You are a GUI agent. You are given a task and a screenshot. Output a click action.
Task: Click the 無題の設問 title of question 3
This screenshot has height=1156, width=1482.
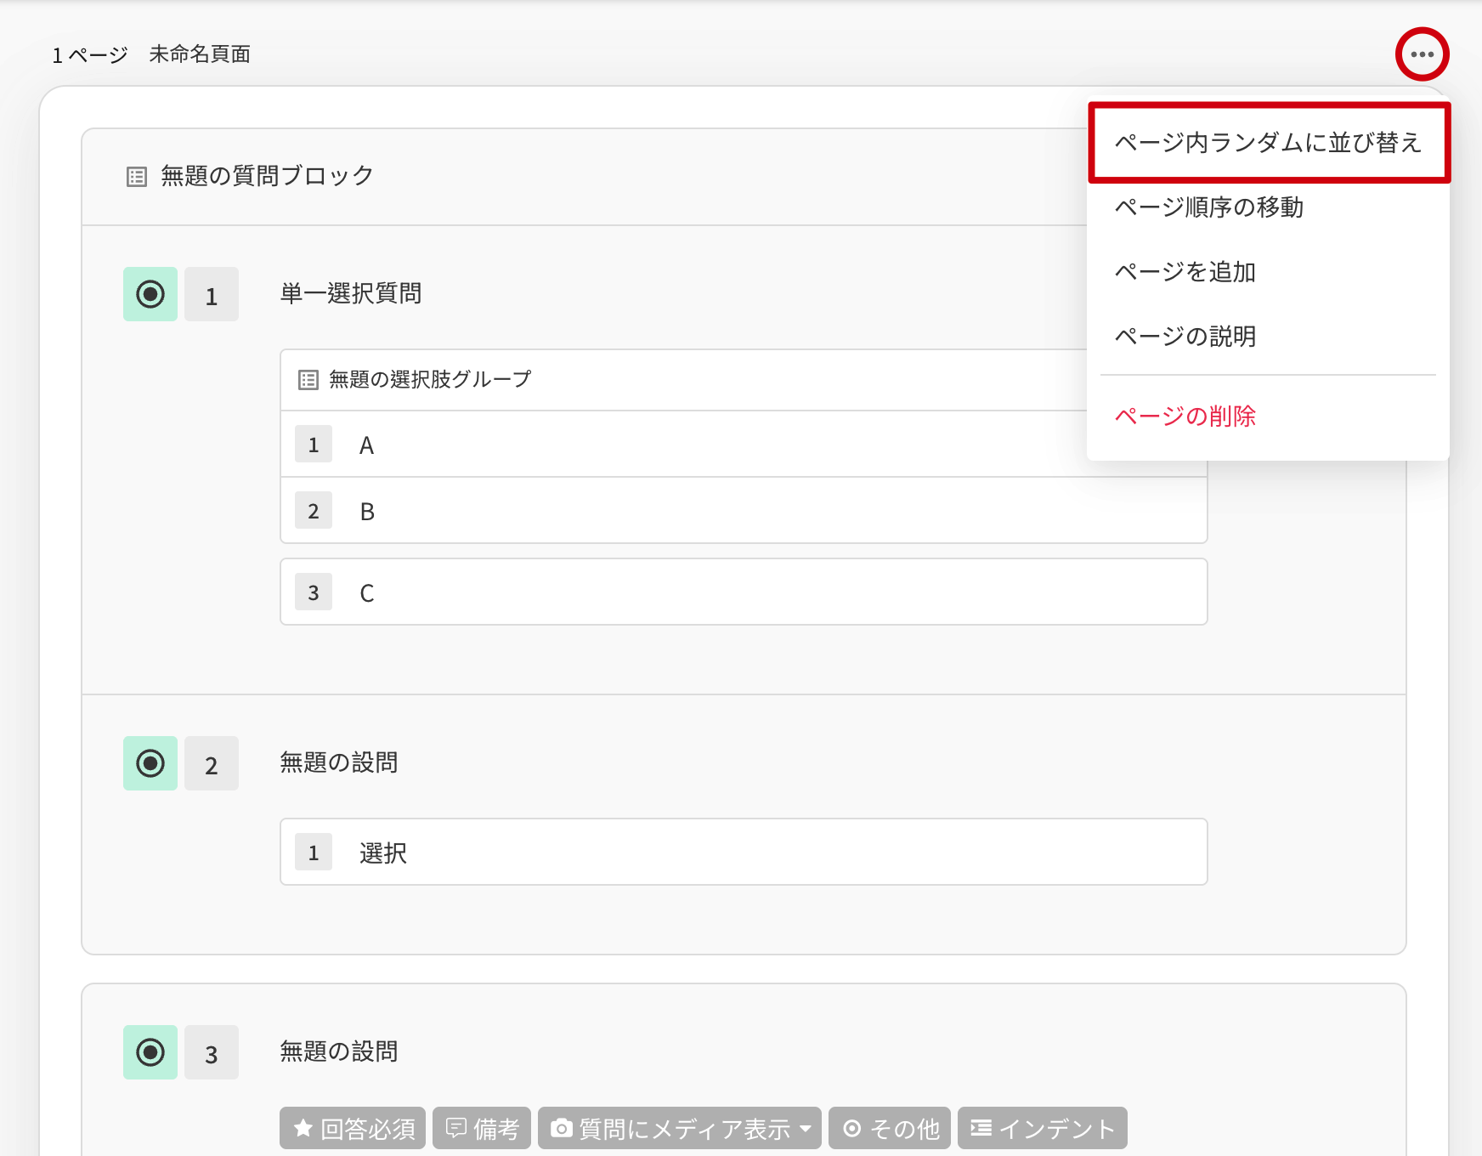(x=339, y=1052)
